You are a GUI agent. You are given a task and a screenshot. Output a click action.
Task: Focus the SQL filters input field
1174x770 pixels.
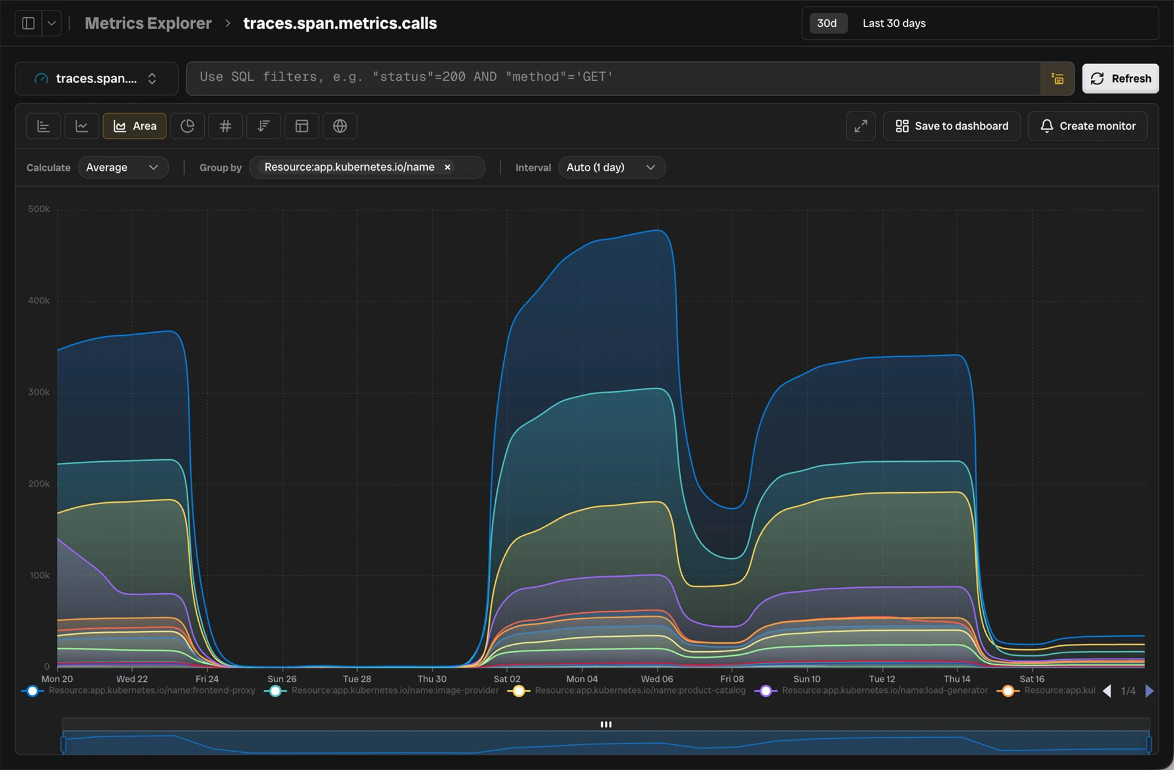[x=613, y=78]
